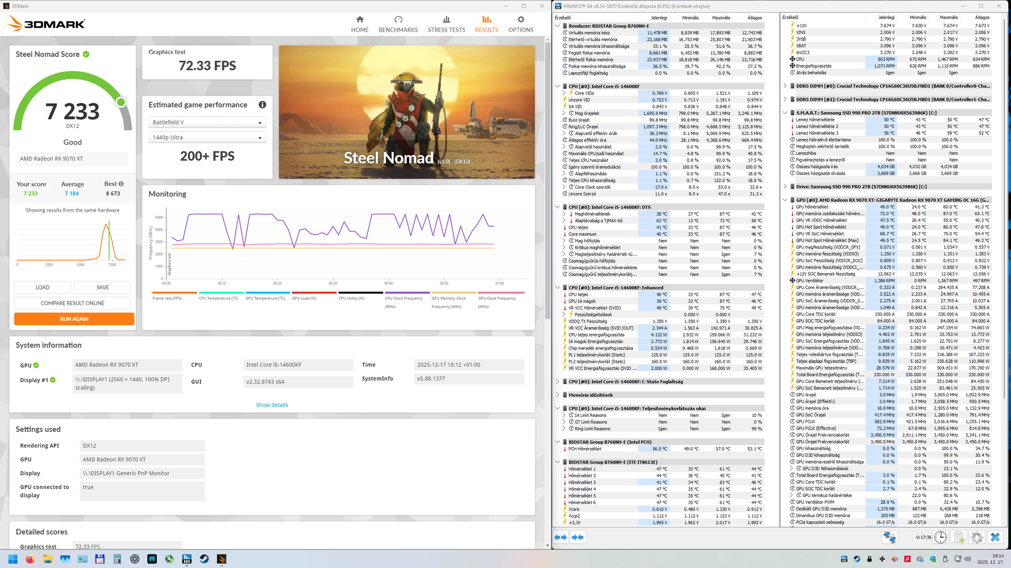Expand the DDR5 DIMM [#0] Crucial group
Viewport: 1011px width, 568px height.
tap(785, 86)
